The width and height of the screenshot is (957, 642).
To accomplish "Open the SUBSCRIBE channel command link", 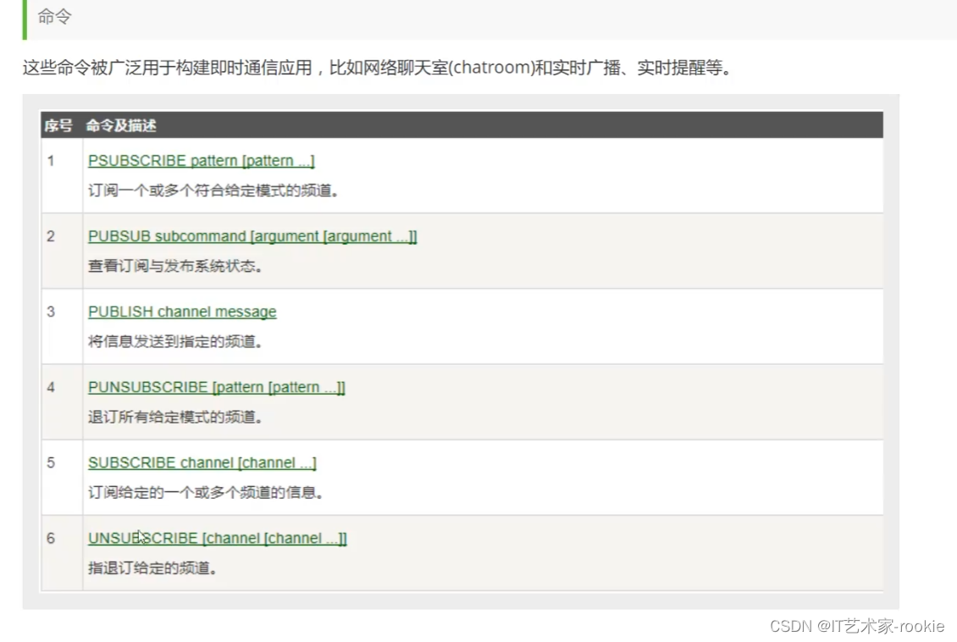I will [x=202, y=462].
